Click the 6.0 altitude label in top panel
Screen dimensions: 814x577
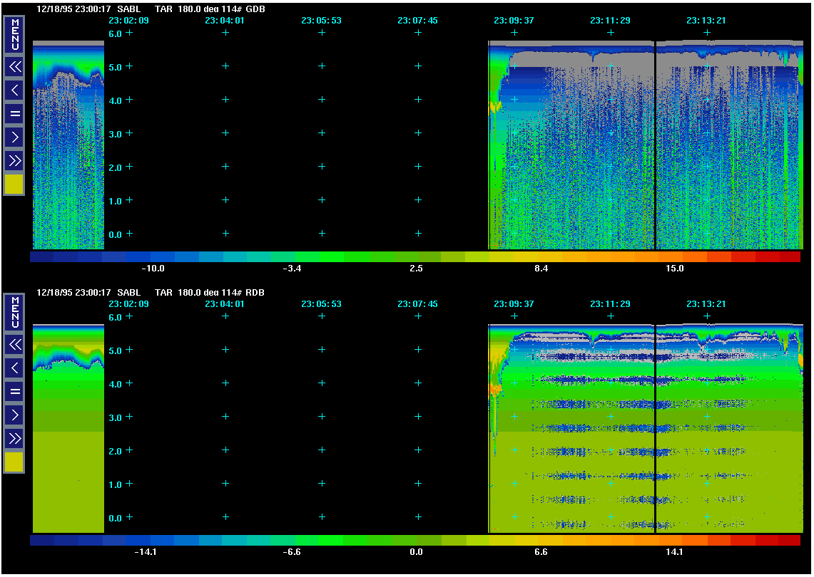click(x=115, y=33)
